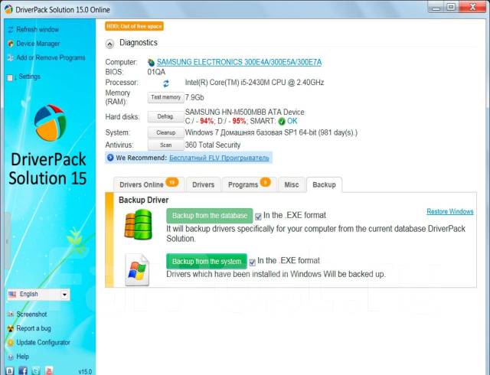Click the Report a bug icon
490x375 pixels.
9,328
